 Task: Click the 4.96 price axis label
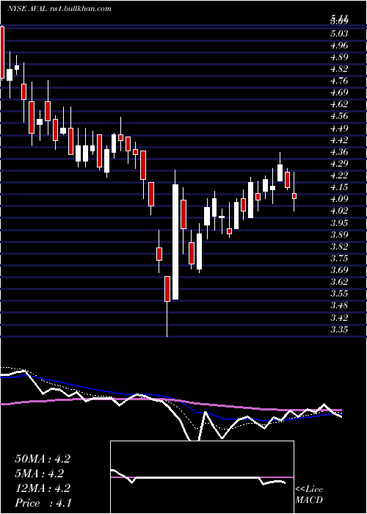pyautogui.click(x=339, y=45)
